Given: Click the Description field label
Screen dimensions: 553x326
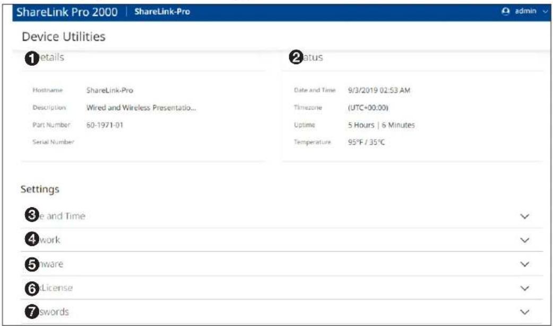Looking at the screenshot, I should [x=49, y=108].
